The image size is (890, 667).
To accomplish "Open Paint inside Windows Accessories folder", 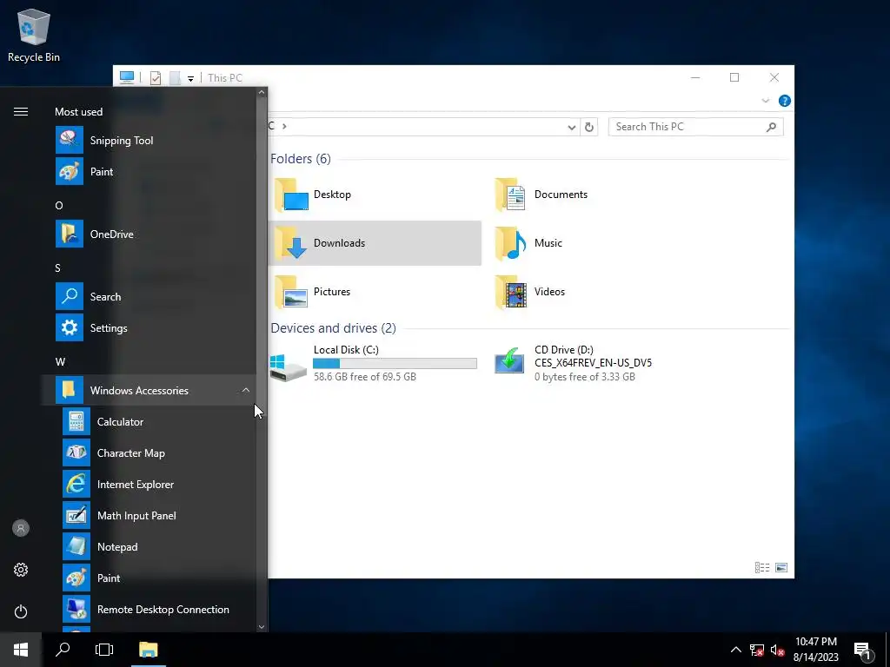I will (149, 578).
